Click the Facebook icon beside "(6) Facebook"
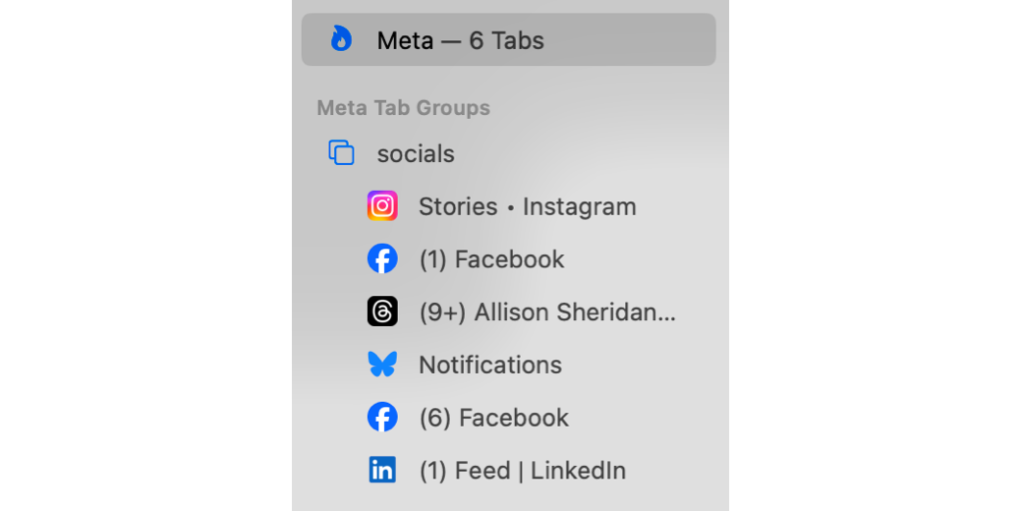Image resolution: width=1022 pixels, height=511 pixels. 382,418
